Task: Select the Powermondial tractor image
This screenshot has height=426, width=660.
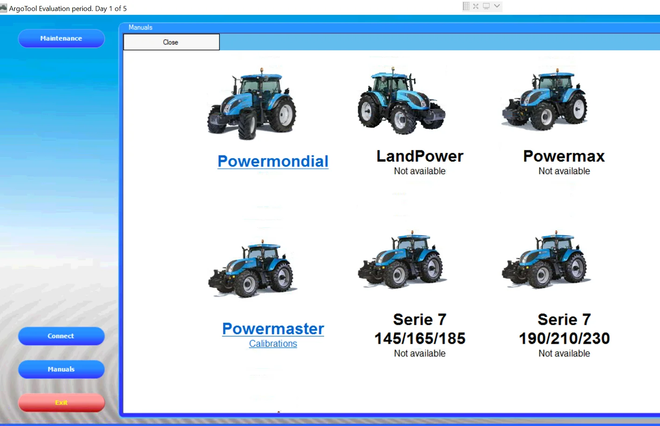Action: 252,103
